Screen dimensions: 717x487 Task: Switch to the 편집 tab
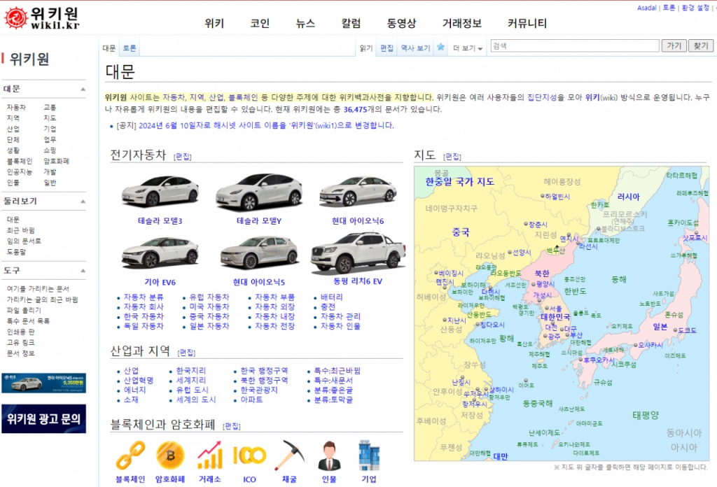point(387,48)
